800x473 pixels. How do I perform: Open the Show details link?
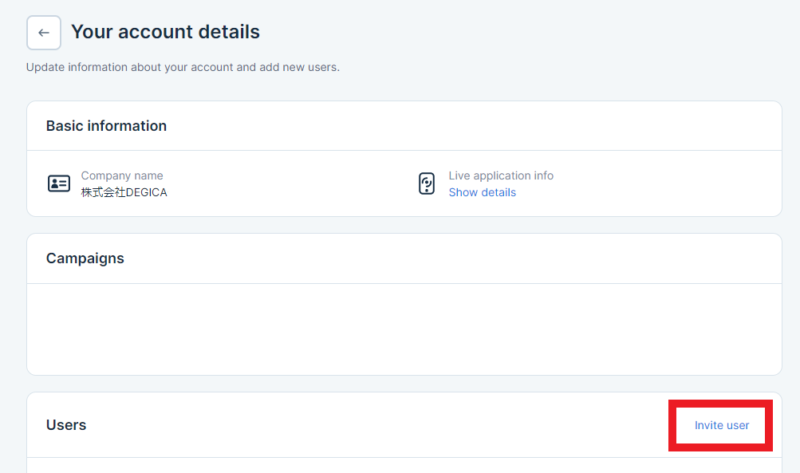pyautogui.click(x=482, y=192)
